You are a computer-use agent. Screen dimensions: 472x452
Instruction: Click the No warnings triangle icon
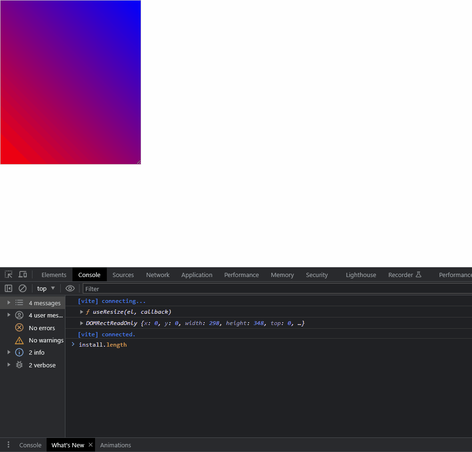click(x=19, y=340)
